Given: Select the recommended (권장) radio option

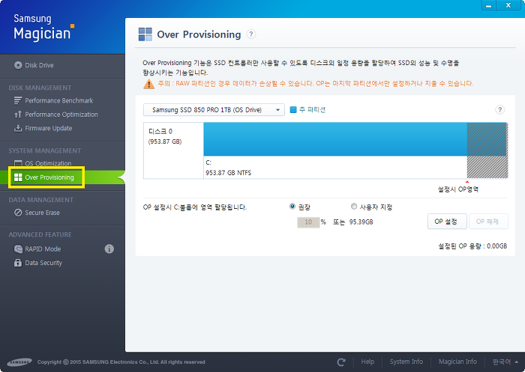Looking at the screenshot, I should pos(292,207).
